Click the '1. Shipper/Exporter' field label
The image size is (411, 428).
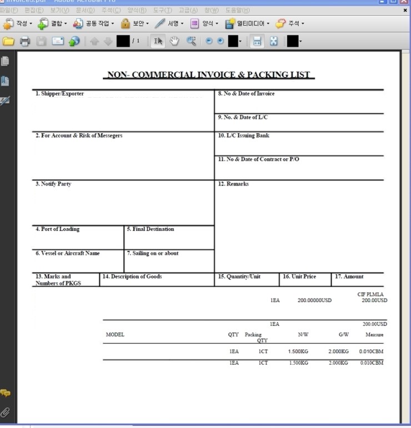pyautogui.click(x=59, y=94)
